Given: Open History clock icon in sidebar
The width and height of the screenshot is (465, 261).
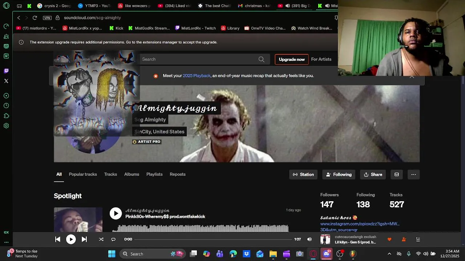Looking at the screenshot, I should coord(6,106).
